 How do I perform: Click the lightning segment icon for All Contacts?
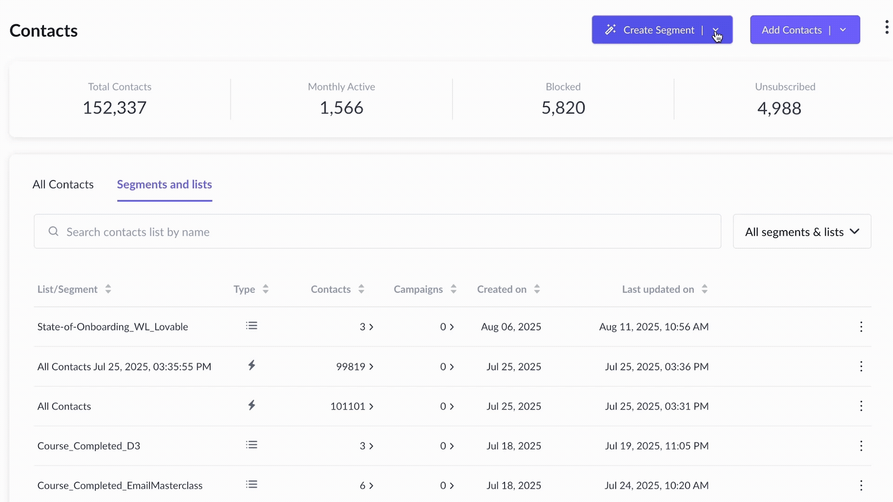point(252,405)
